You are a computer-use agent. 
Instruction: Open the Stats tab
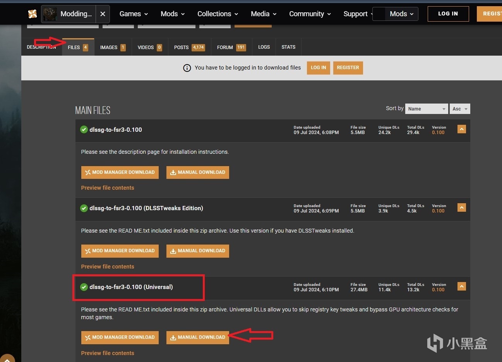pyautogui.click(x=288, y=47)
